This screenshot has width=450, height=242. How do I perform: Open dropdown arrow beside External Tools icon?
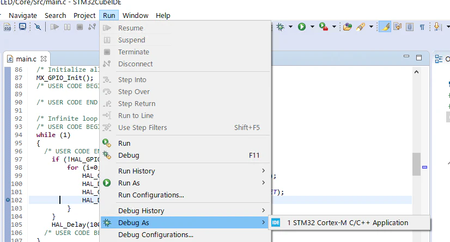(334, 27)
